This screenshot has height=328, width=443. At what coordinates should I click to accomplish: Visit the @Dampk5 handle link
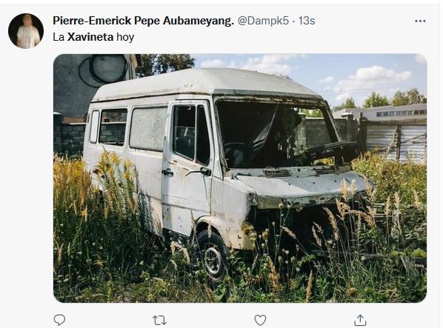coord(263,21)
